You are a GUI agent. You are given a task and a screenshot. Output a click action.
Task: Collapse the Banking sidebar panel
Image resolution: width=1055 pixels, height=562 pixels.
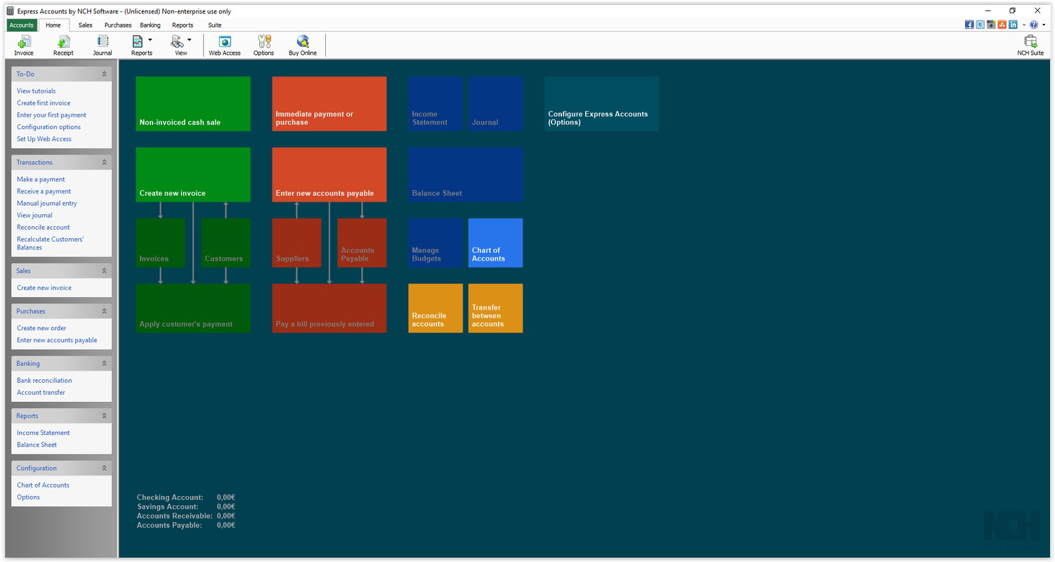coord(104,363)
